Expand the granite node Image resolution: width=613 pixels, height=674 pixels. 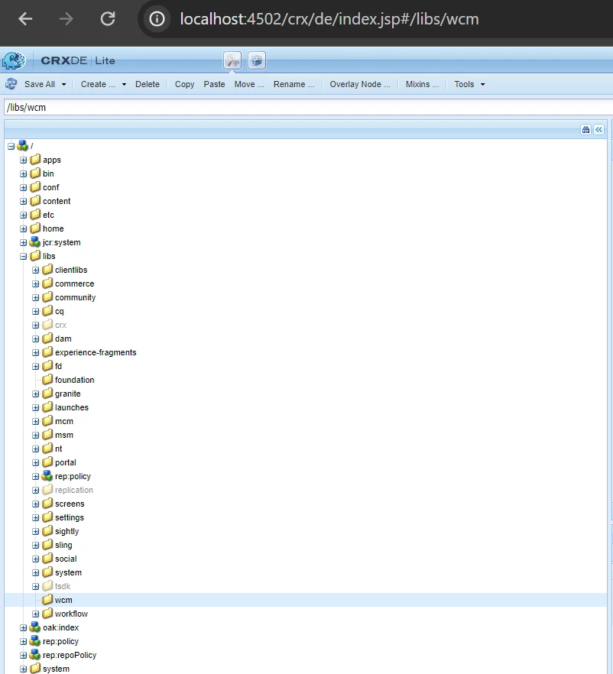tap(35, 394)
